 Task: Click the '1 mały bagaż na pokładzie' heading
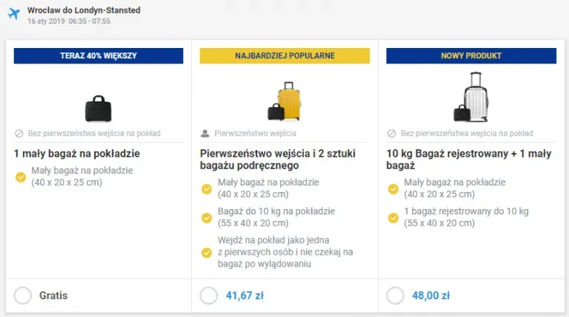coord(77,154)
